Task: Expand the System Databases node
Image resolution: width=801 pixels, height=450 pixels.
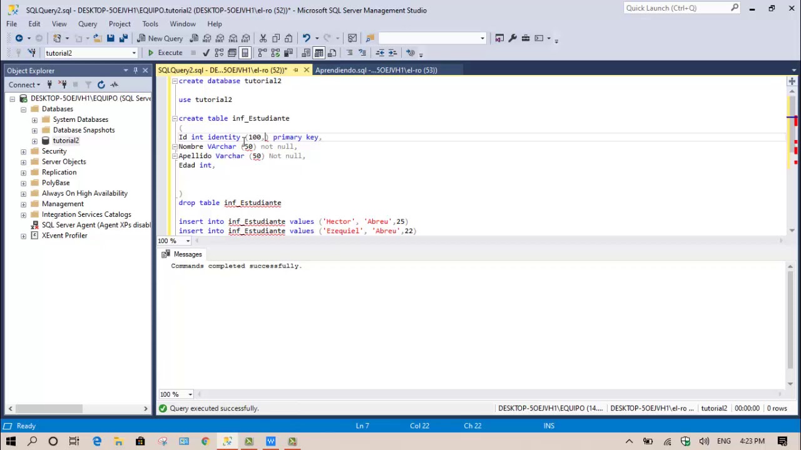Action: pos(34,119)
